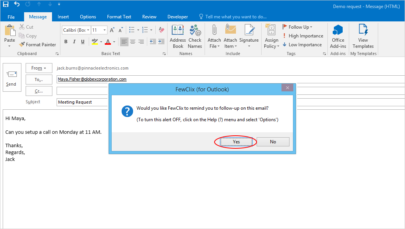Align text left
Image resolution: width=405 pixels, height=229 pixels.
click(x=124, y=42)
